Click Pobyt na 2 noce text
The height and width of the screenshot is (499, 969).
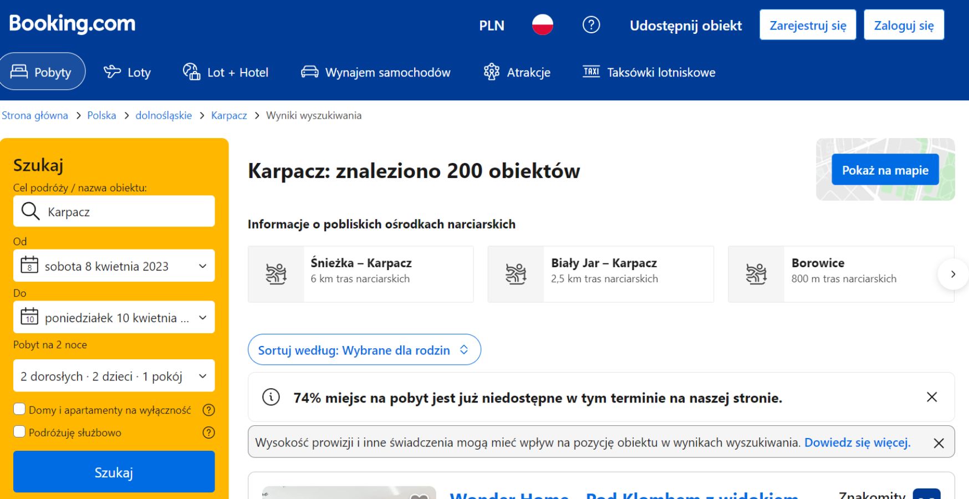(x=50, y=344)
